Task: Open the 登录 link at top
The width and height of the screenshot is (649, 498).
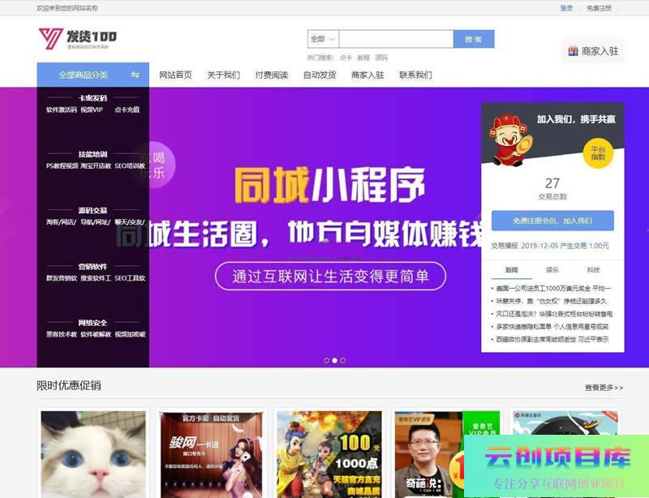Action: (566, 8)
